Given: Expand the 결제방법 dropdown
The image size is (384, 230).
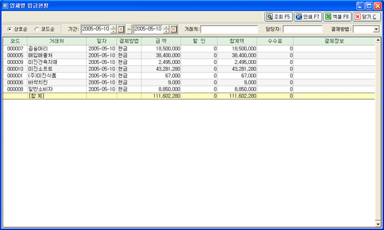Looking at the screenshot, I should [376, 29].
